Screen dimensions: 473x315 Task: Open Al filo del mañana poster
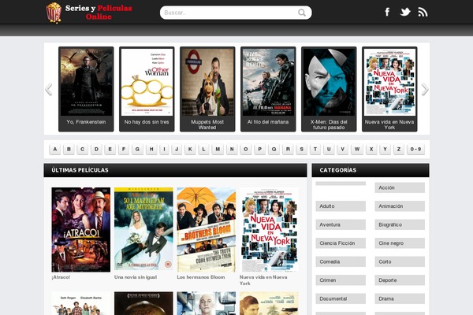(x=268, y=82)
